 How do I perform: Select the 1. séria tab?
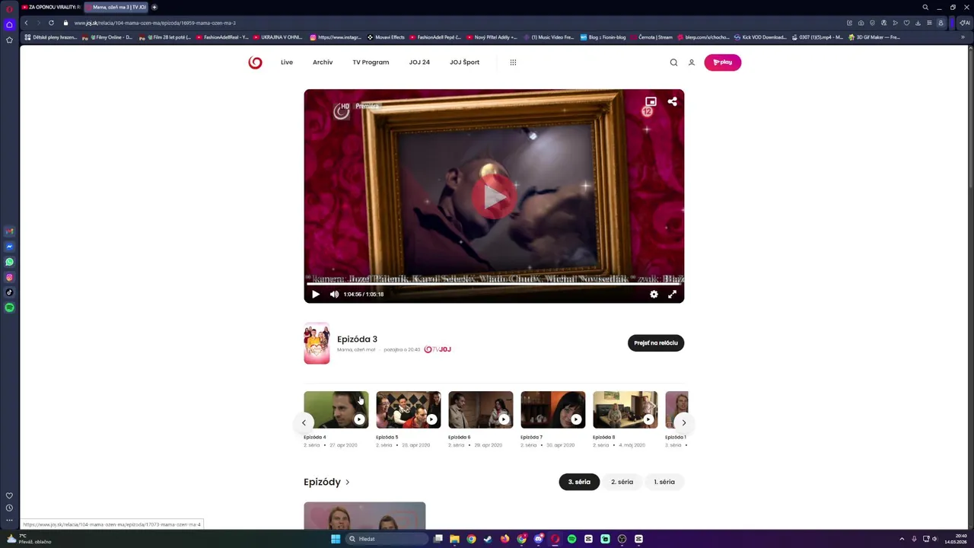(x=664, y=482)
